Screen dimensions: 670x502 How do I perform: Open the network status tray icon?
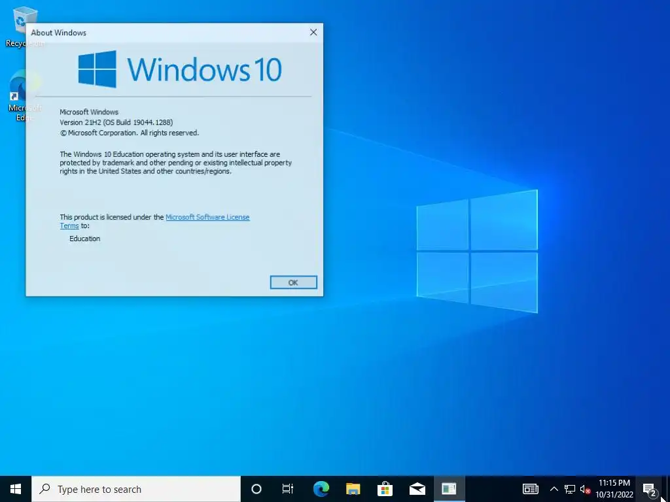[x=570, y=489]
